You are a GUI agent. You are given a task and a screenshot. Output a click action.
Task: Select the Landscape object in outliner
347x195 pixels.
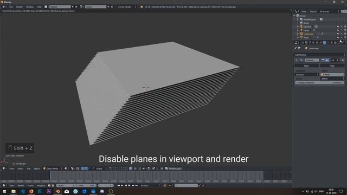coord(309,34)
